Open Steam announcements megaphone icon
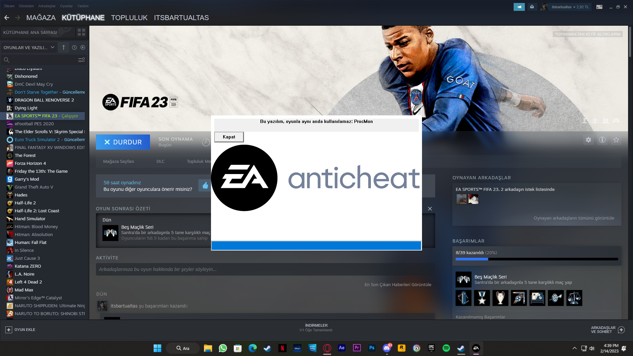Image resolution: width=633 pixels, height=356 pixels. point(519,7)
